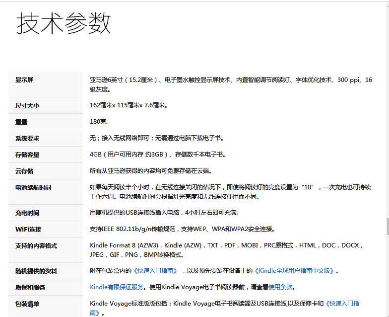Open the 使用条款 link
The width and height of the screenshot is (389, 317).
tap(280, 287)
